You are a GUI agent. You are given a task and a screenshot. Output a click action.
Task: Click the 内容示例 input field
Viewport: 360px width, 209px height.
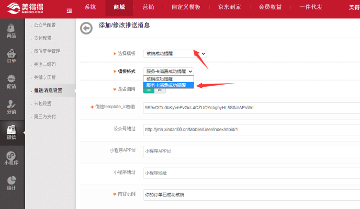click(x=251, y=195)
